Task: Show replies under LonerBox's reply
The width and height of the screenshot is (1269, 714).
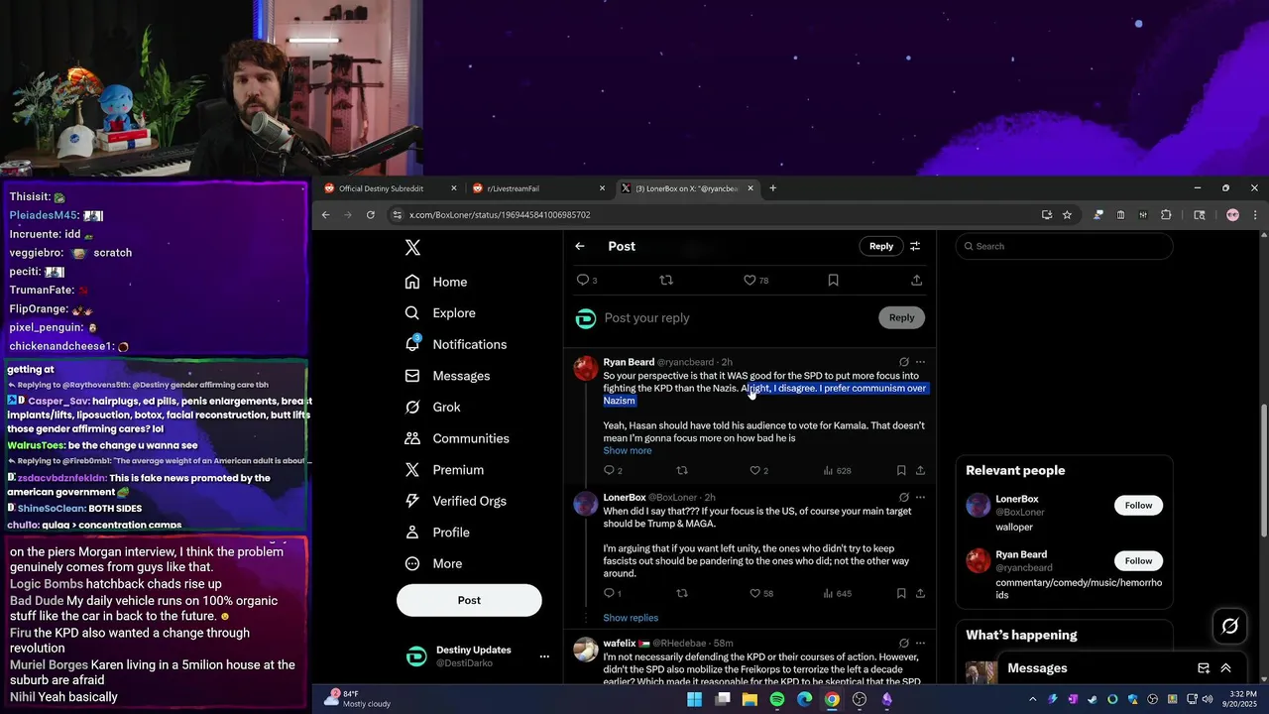Action: (x=631, y=618)
